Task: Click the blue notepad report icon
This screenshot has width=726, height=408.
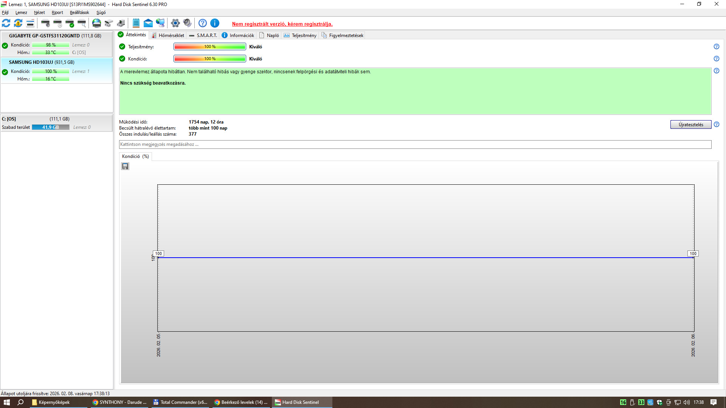Action: pos(136,23)
